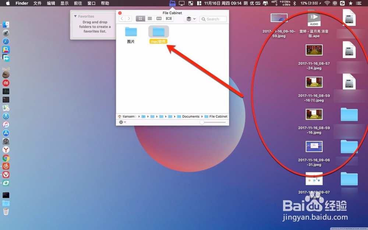Open the arrange-by dropdown in the toolbar
Image resolution: width=368 pixels, height=230 pixels.
[190, 18]
